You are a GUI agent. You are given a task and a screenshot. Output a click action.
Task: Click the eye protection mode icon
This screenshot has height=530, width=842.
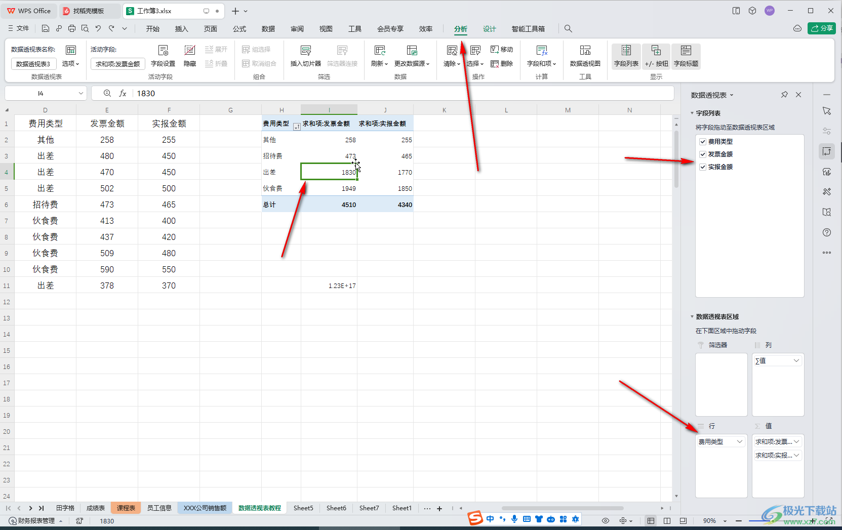click(x=606, y=520)
